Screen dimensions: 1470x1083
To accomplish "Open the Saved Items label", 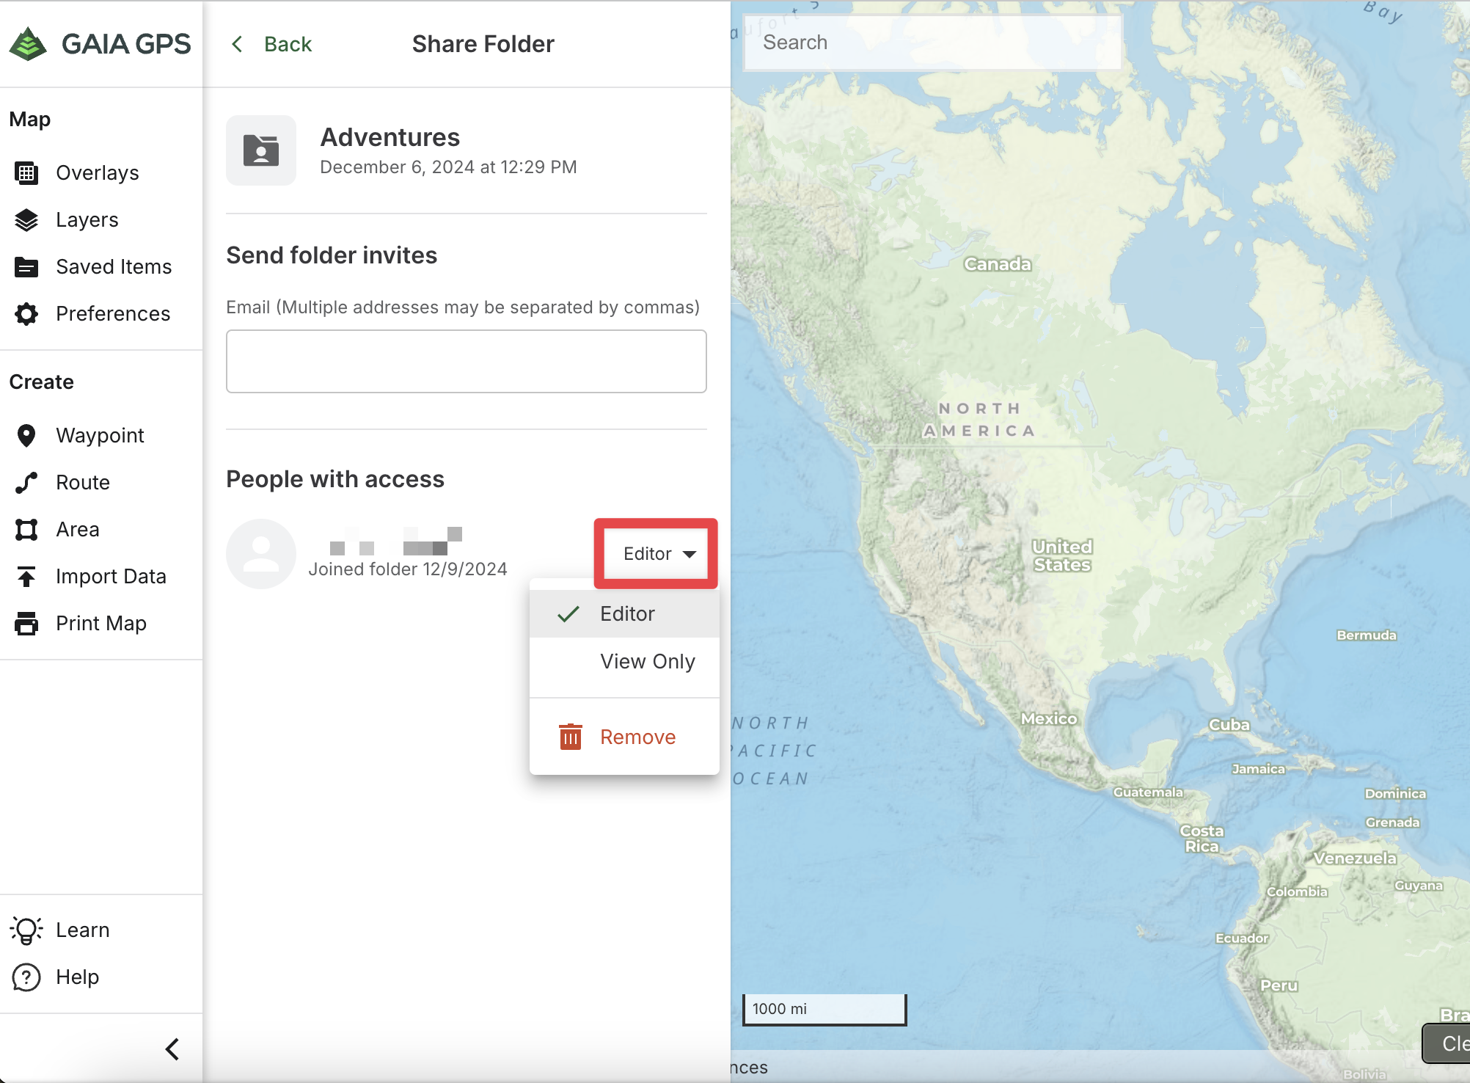I will coord(114,266).
